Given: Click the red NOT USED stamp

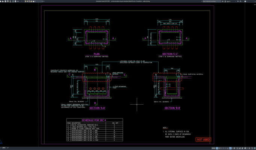Looking at the screenshot, I should pos(203,139).
